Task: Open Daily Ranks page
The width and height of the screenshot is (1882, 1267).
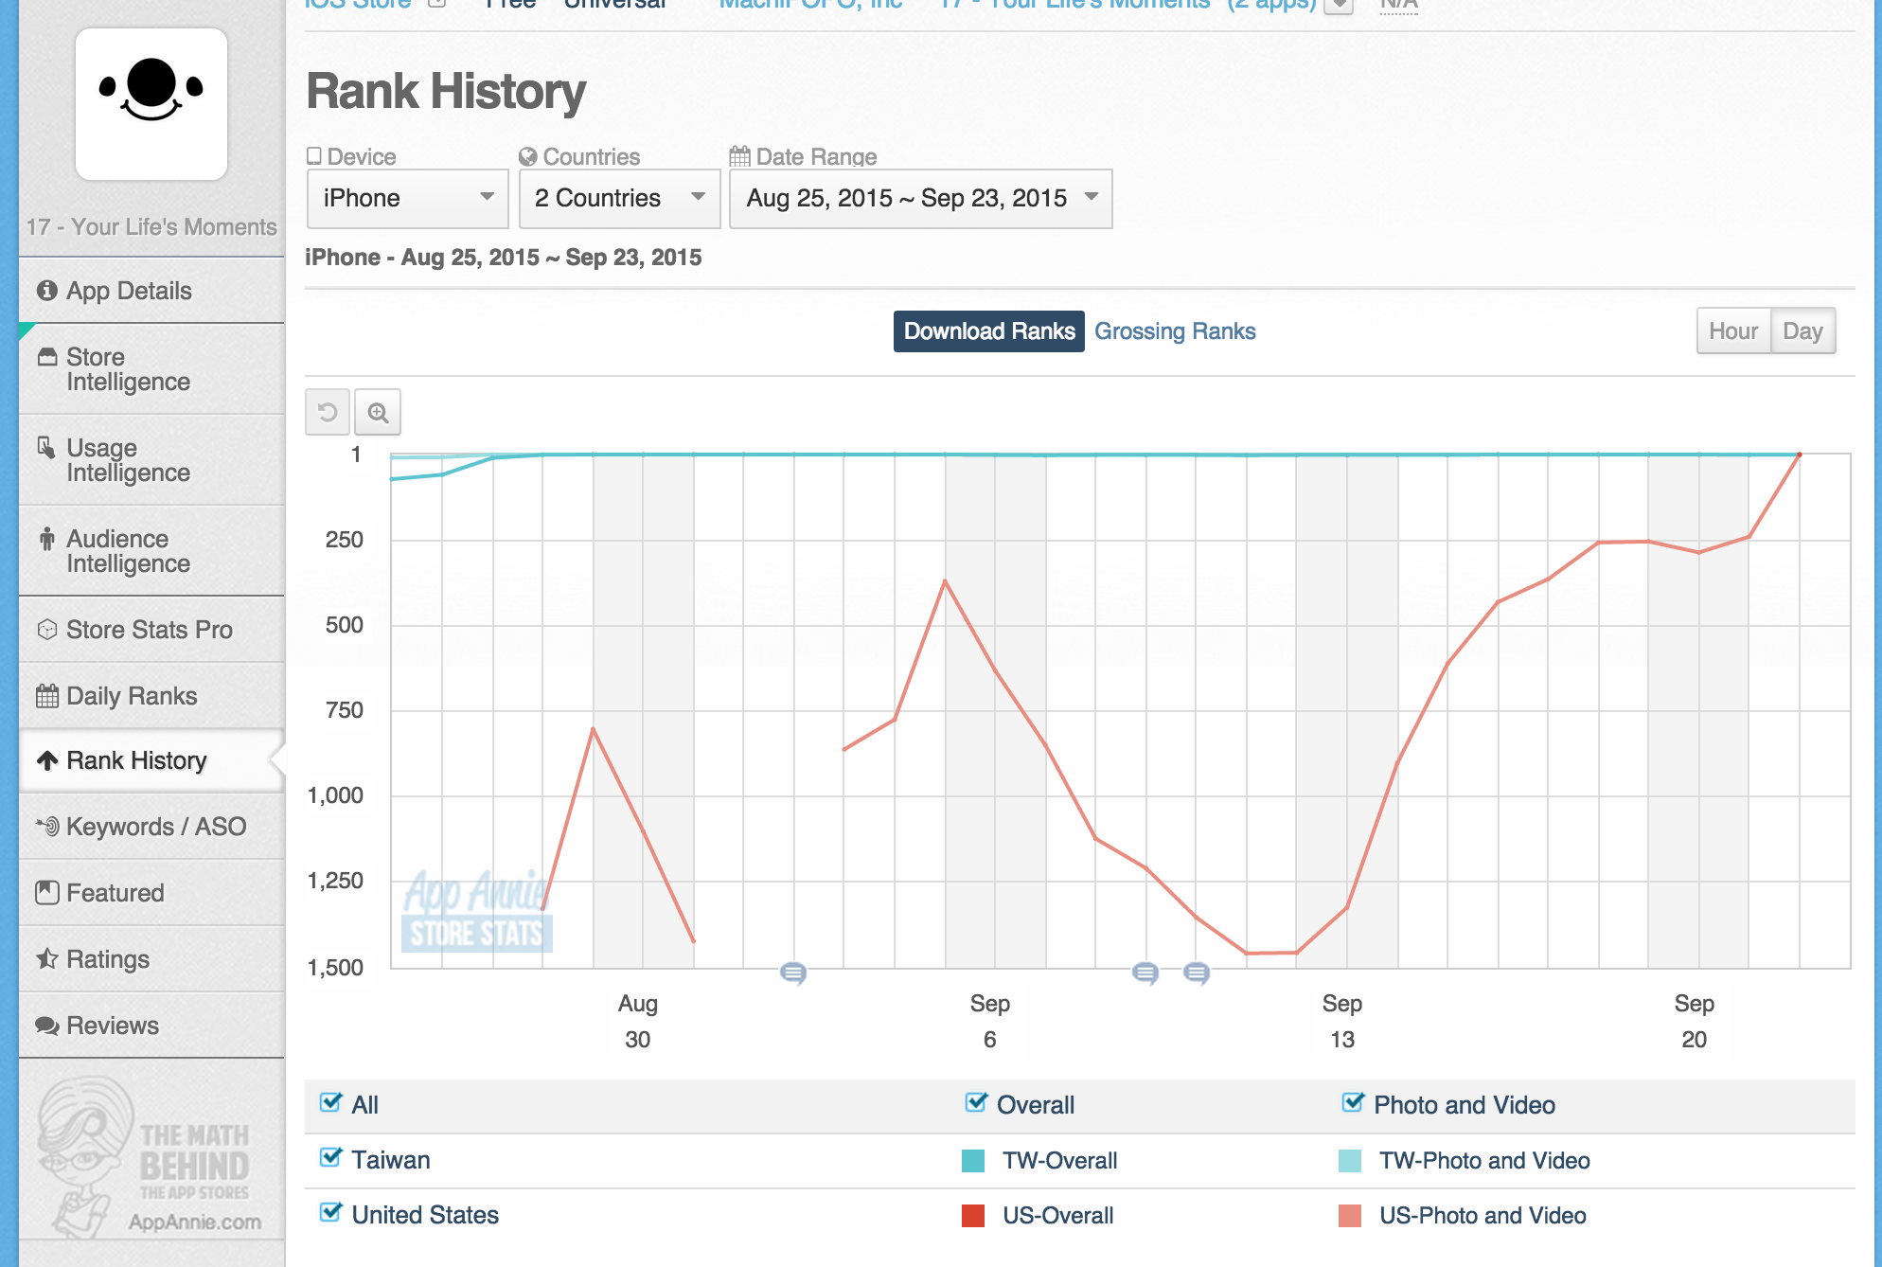Action: click(x=151, y=696)
